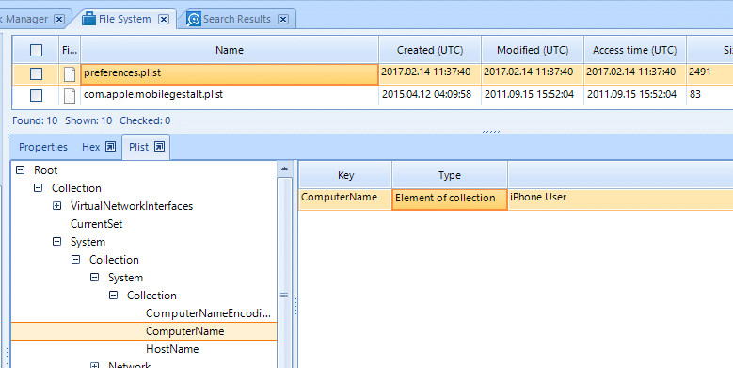
Task: Select ComputerName in the plist tree
Action: click(185, 331)
